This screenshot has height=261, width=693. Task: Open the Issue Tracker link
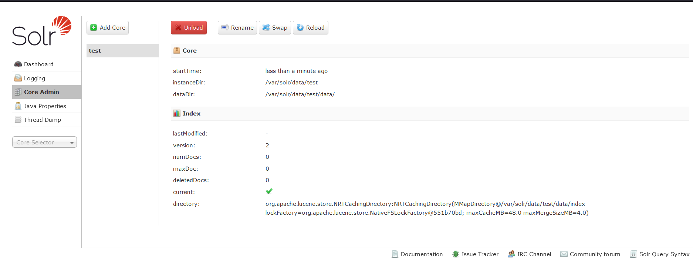pyautogui.click(x=476, y=254)
